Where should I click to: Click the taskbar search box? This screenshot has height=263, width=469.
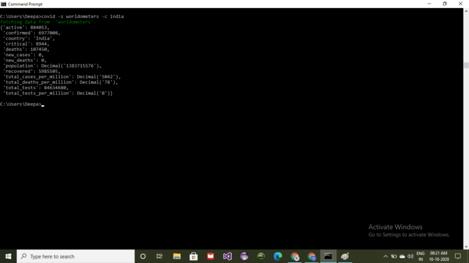76,256
